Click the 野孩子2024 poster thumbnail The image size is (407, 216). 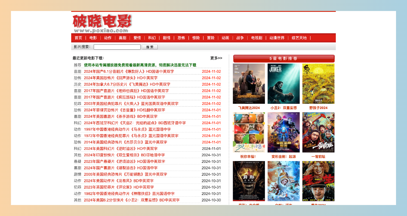click(318, 84)
